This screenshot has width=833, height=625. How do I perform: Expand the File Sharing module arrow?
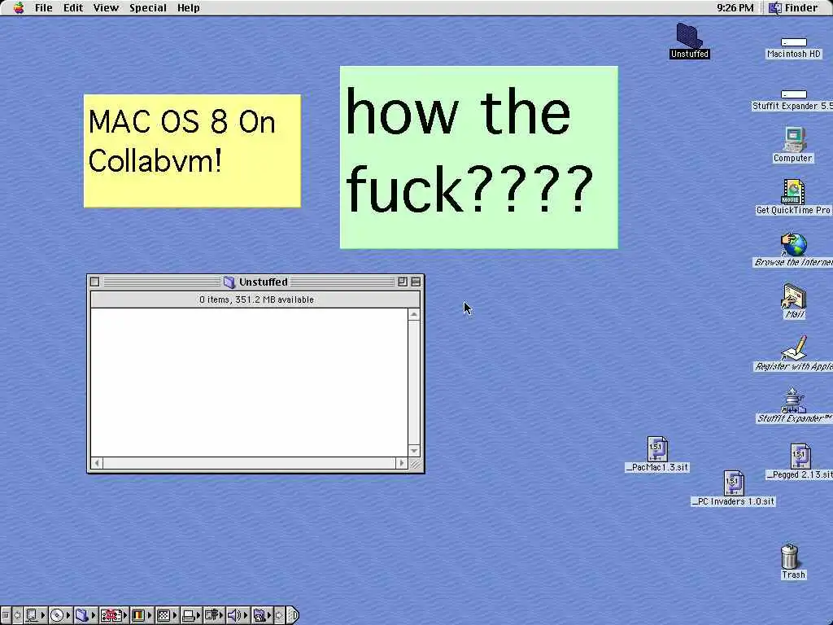[94, 615]
